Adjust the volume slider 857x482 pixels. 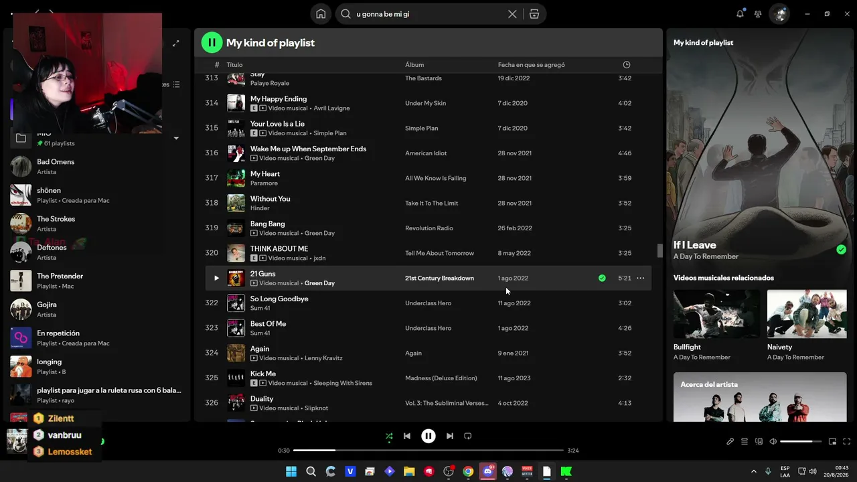[801, 442]
